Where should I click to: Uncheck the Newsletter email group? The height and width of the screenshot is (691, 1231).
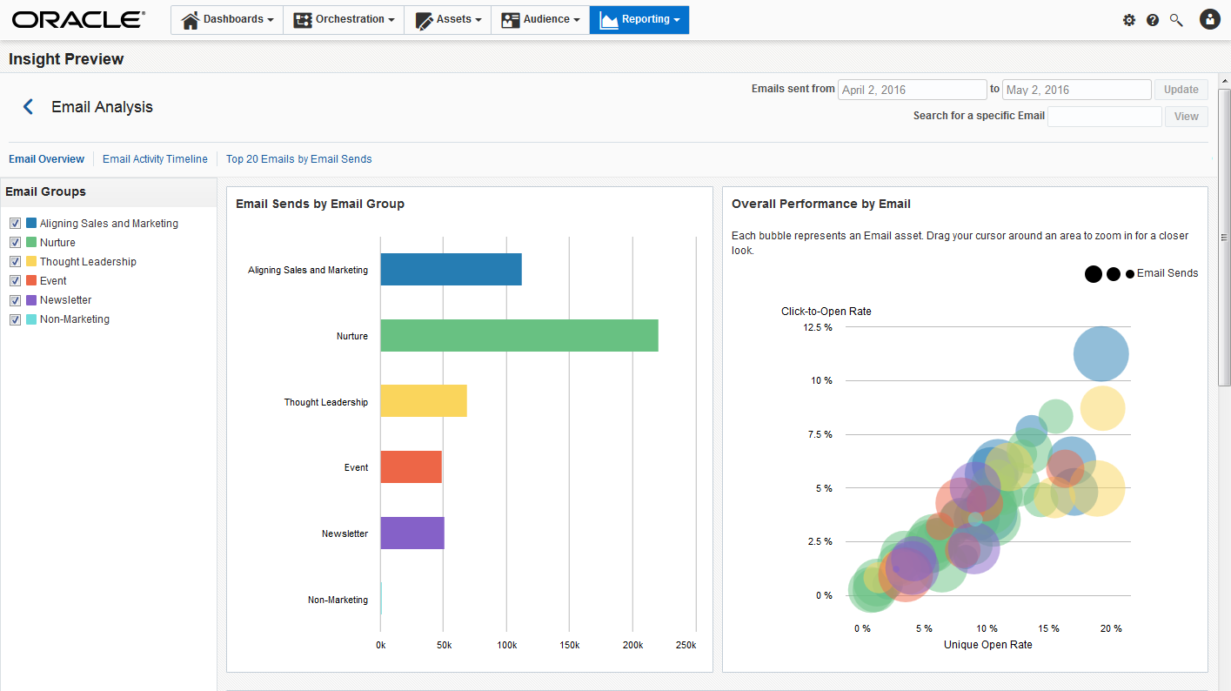(x=15, y=300)
